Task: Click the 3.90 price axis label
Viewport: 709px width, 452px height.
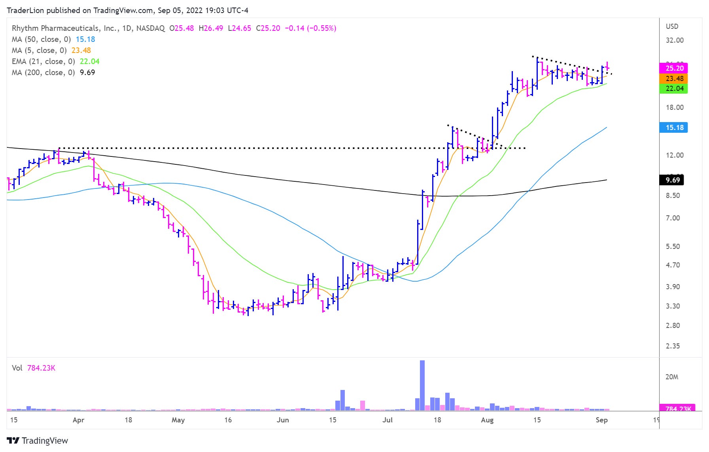Action: pos(673,287)
